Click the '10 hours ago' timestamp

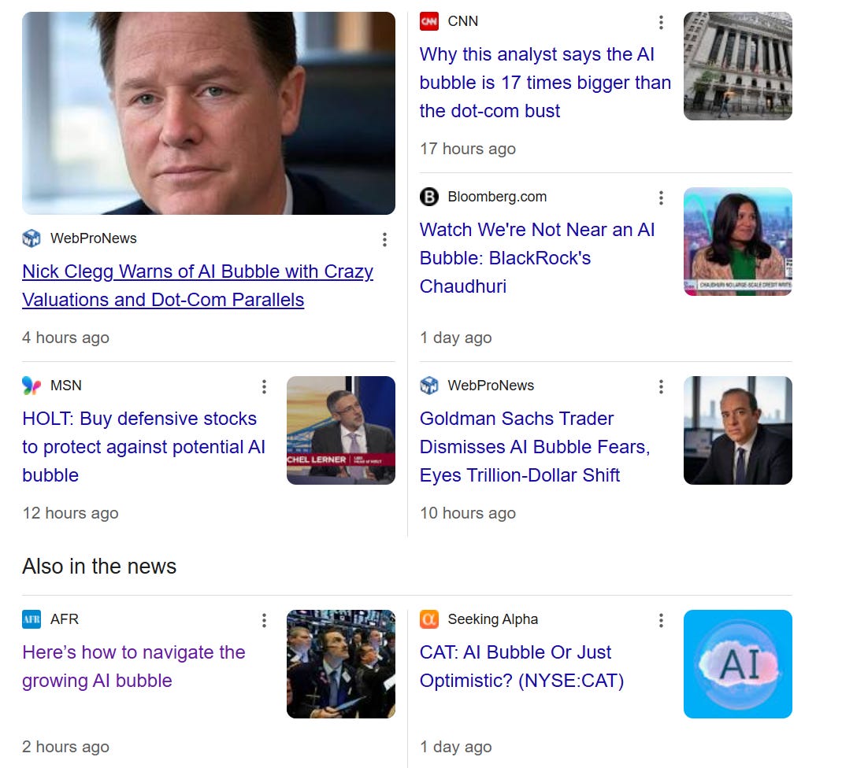click(x=468, y=513)
